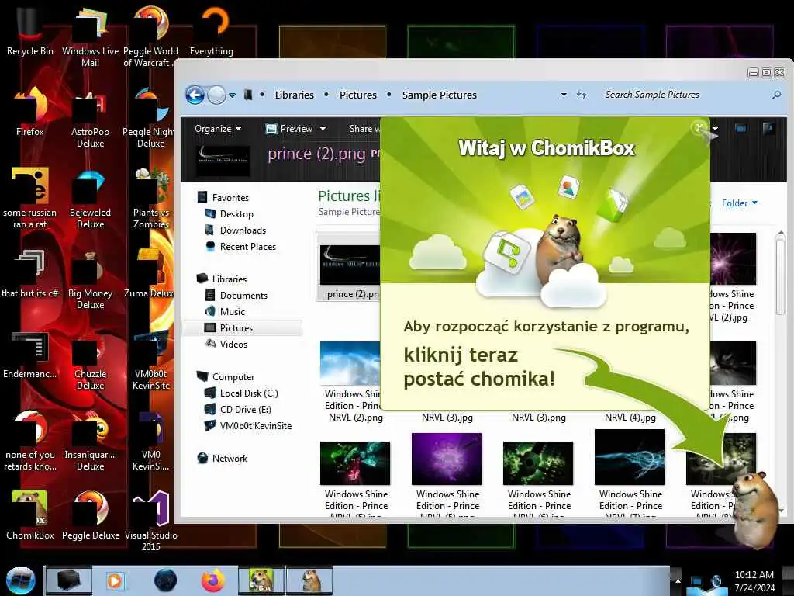Click the file name prince (2).png in the details bar
Image resolution: width=794 pixels, height=596 pixels.
(x=316, y=153)
